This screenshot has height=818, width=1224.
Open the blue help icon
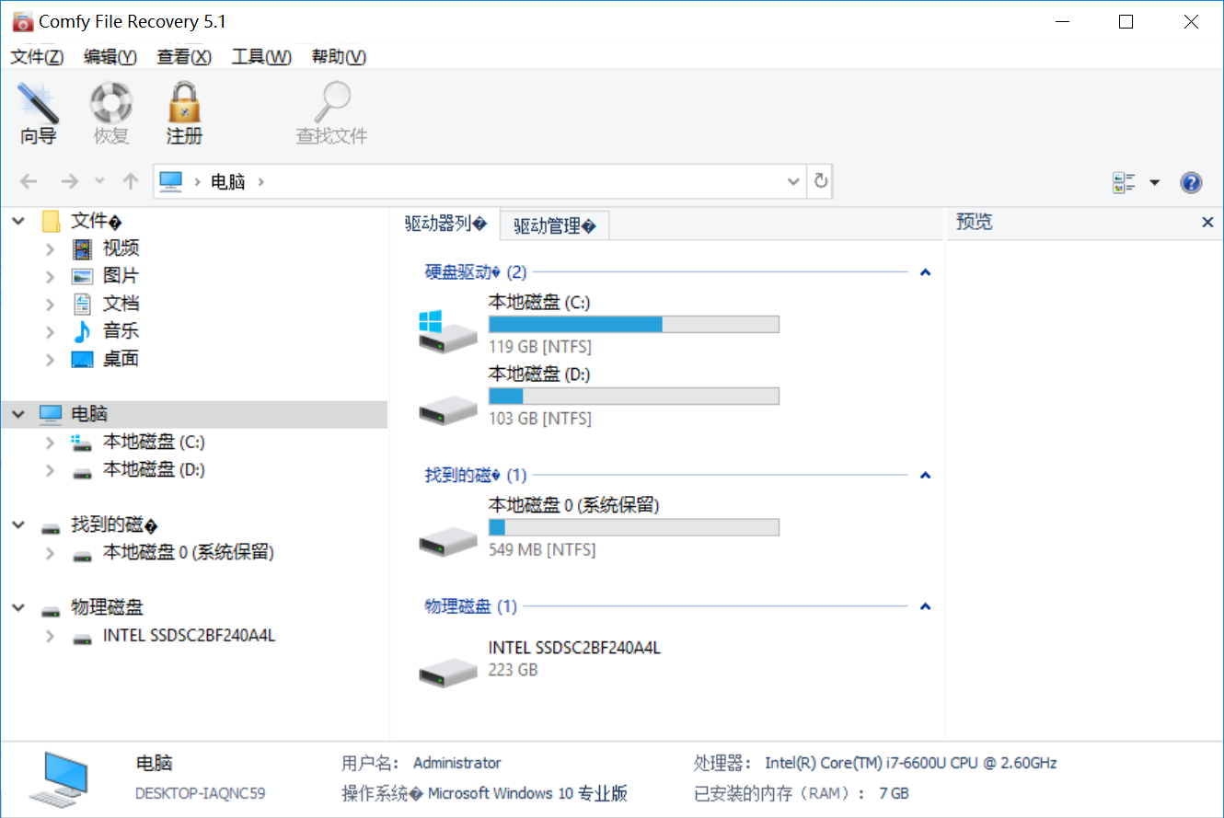(x=1191, y=182)
